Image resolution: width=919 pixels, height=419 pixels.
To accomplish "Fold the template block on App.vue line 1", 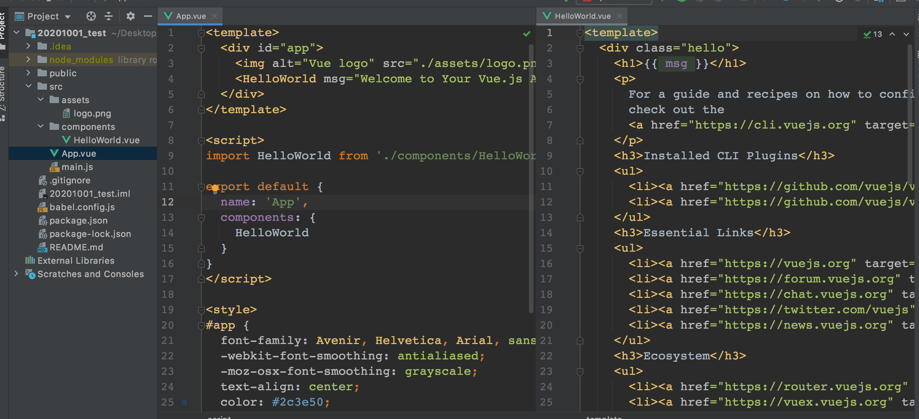I will 201,33.
